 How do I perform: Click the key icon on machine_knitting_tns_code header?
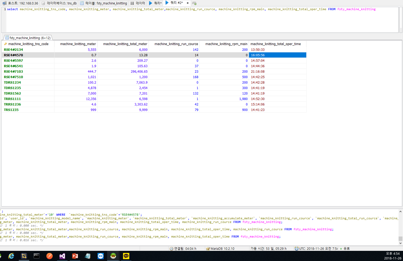pyautogui.click(x=5, y=44)
